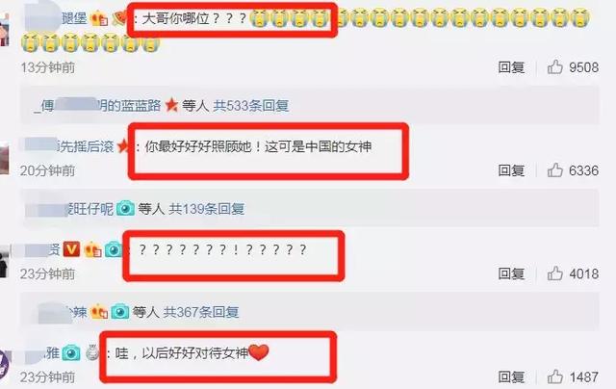Like the comment with 1487 likes
The image size is (616, 389).
[x=554, y=376]
